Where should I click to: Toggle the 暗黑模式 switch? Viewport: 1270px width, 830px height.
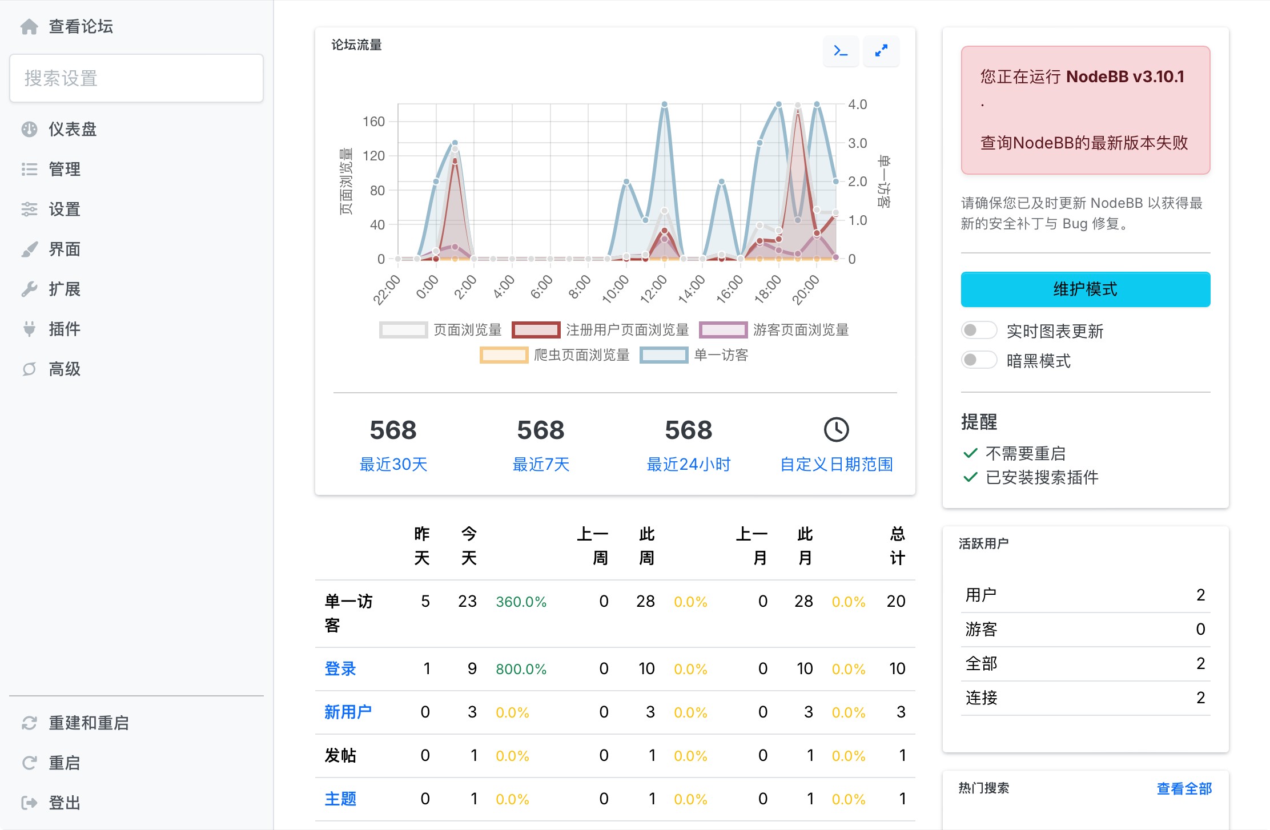979,360
